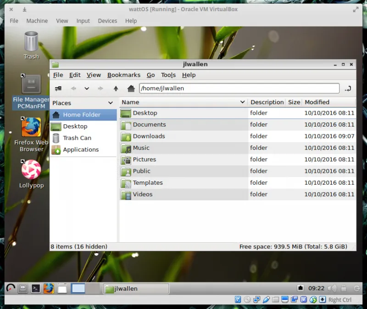Click the Trash icon on the desktop
Image resolution: width=367 pixels, height=309 pixels.
31,42
